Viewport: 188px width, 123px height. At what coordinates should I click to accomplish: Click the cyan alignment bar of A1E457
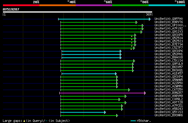point(89,74)
